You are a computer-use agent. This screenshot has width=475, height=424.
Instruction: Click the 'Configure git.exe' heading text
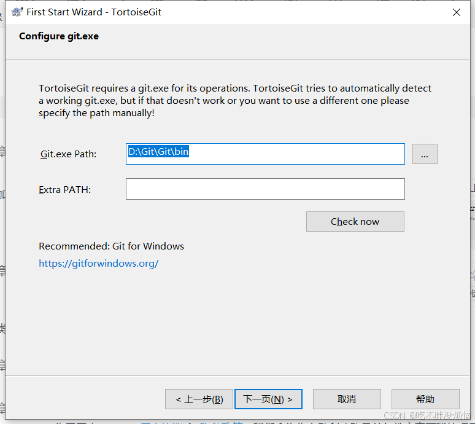[59, 36]
